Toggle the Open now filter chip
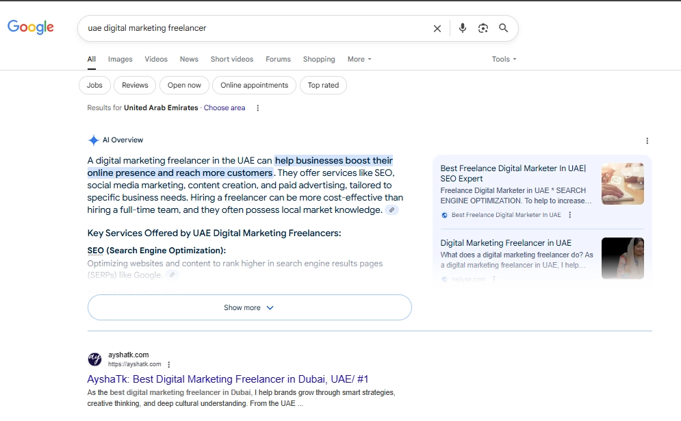The width and height of the screenshot is (681, 421). 184,85
